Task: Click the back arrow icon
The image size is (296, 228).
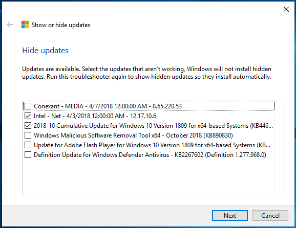Action: coord(10,25)
